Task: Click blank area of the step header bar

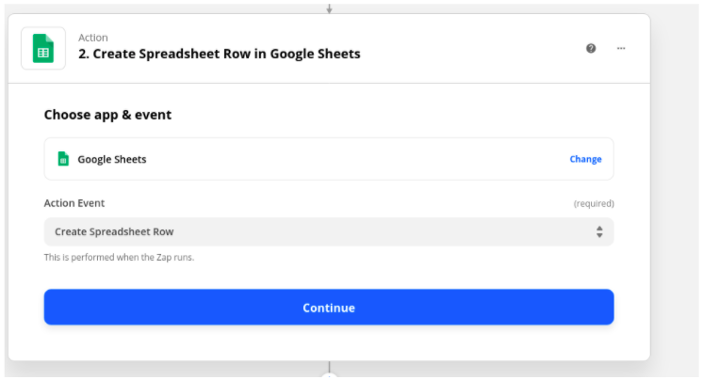Action: pyautogui.click(x=471, y=48)
